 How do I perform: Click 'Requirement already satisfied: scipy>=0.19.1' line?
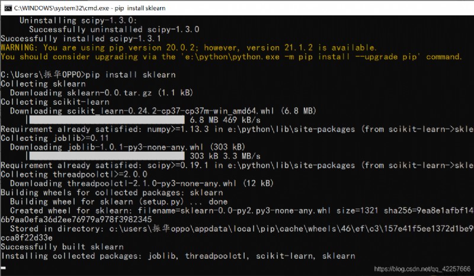237,165
